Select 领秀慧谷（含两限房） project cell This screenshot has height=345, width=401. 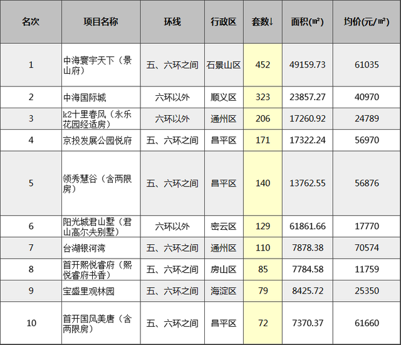pyautogui.click(x=101, y=183)
